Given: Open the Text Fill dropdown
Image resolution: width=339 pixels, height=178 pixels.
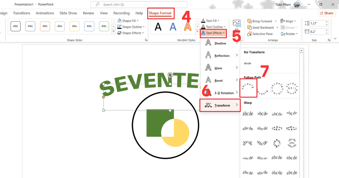Looking at the screenshot, I should 210,21.
